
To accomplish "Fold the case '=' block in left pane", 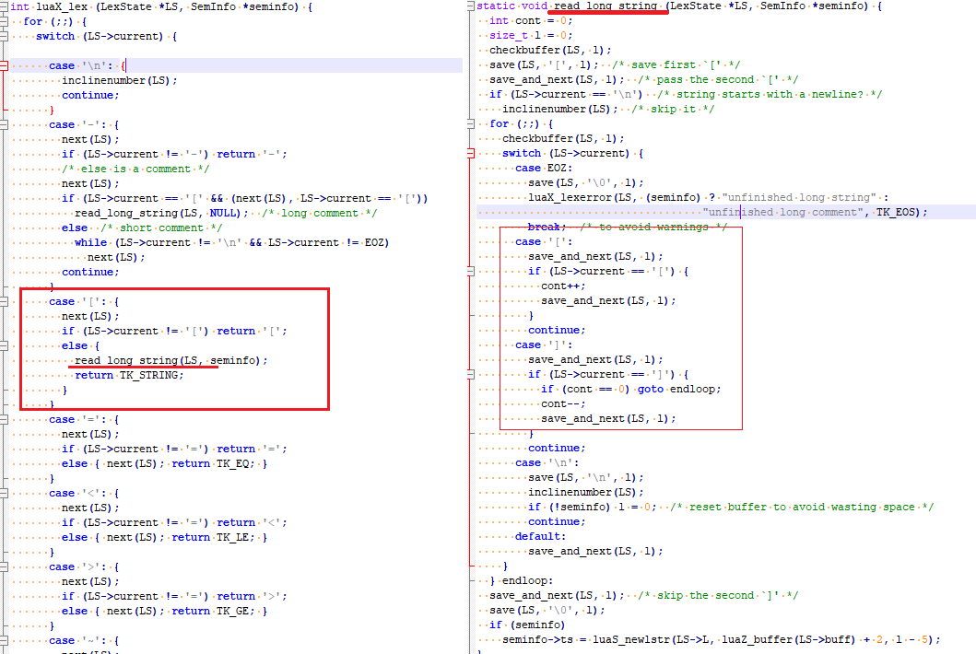I will click(x=5, y=420).
